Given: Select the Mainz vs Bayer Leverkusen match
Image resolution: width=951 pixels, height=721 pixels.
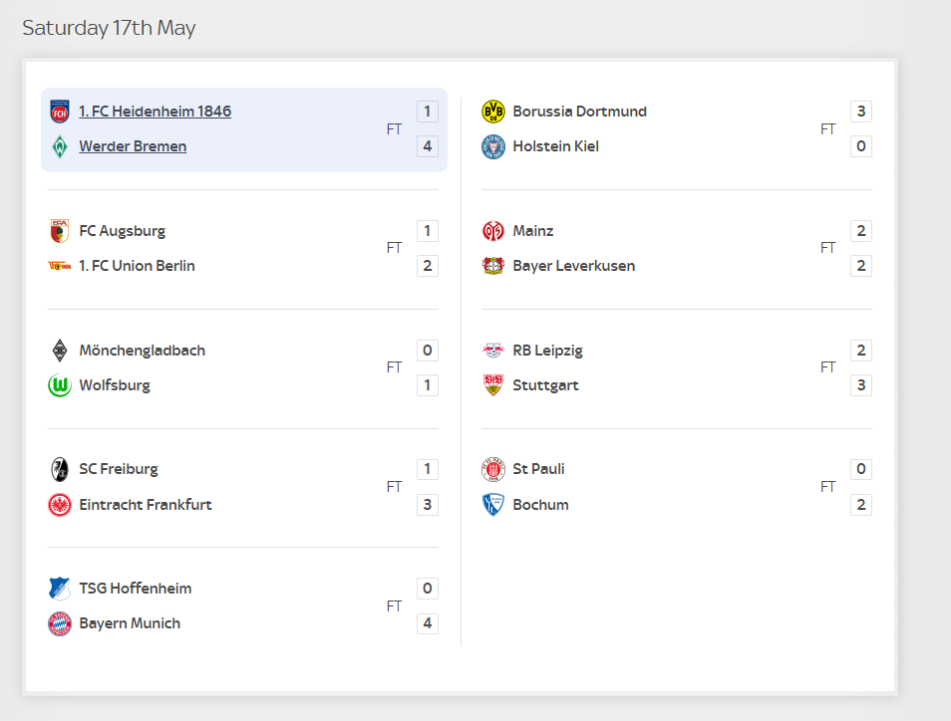Looking at the screenshot, I should [x=677, y=248].
